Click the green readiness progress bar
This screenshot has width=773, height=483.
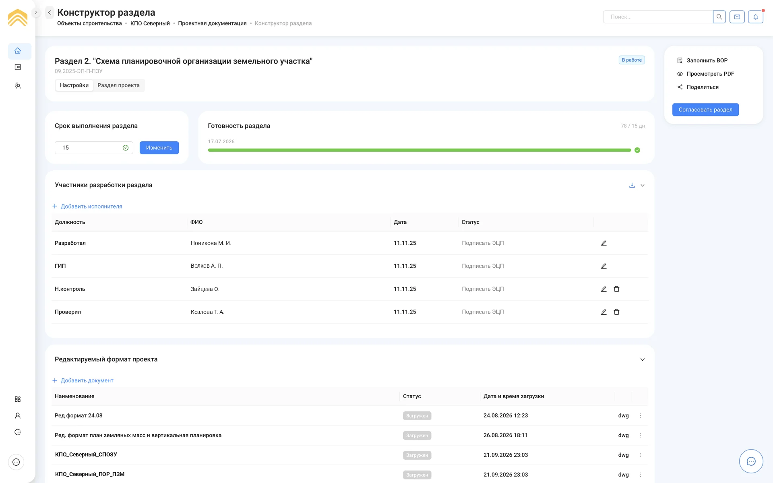tap(420, 150)
